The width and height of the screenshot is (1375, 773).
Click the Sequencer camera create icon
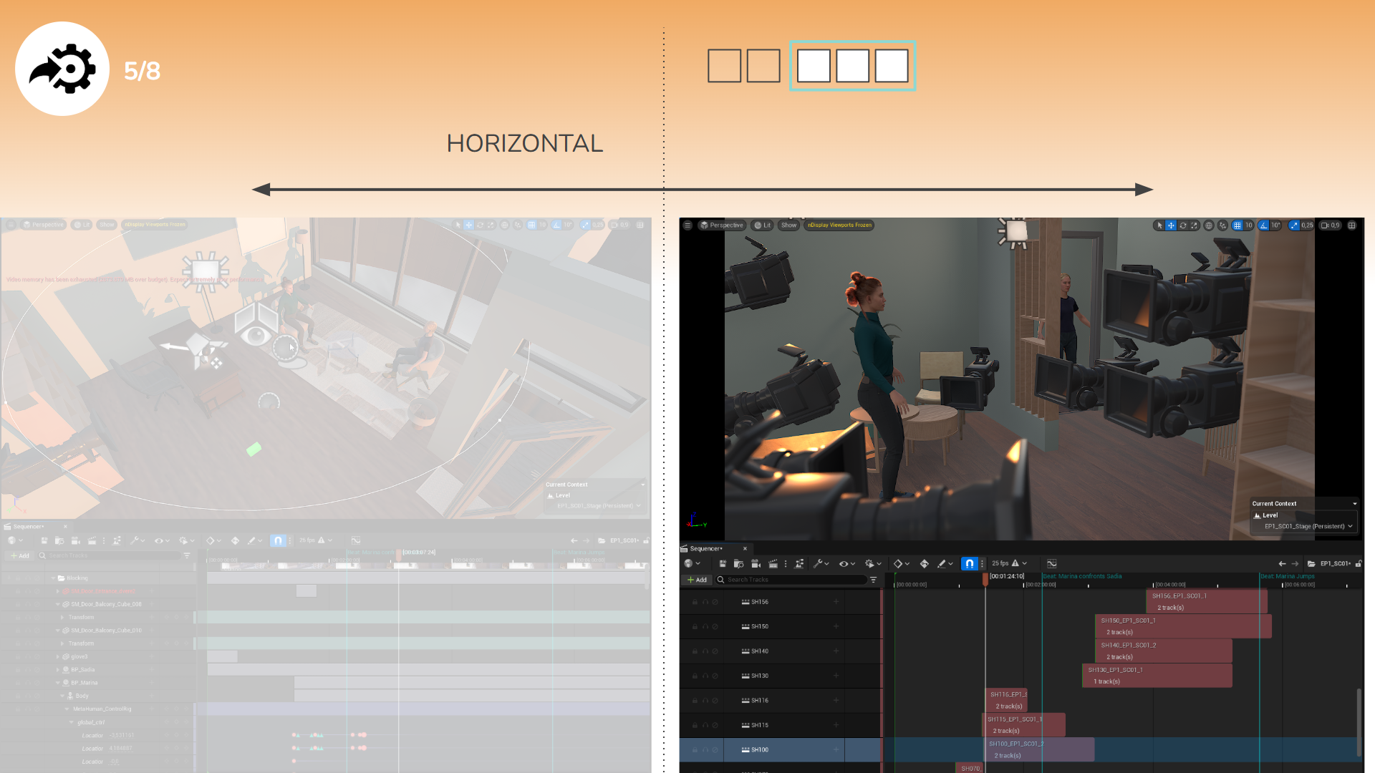(x=756, y=563)
